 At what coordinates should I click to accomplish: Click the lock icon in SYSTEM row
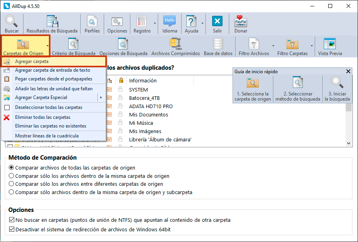coord(120,89)
